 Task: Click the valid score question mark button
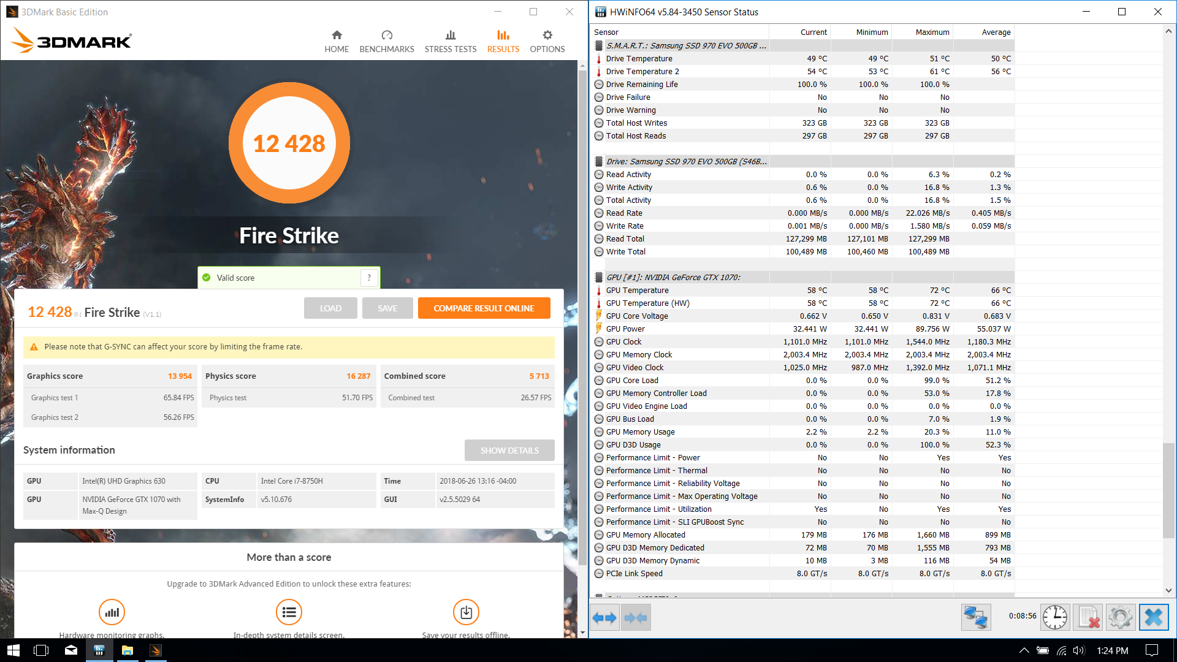pos(369,278)
